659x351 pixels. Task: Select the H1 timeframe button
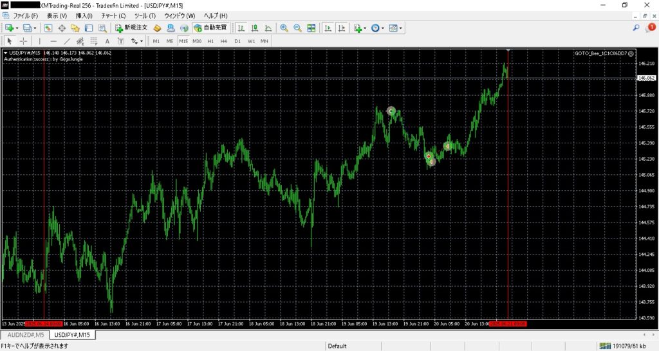(210, 41)
